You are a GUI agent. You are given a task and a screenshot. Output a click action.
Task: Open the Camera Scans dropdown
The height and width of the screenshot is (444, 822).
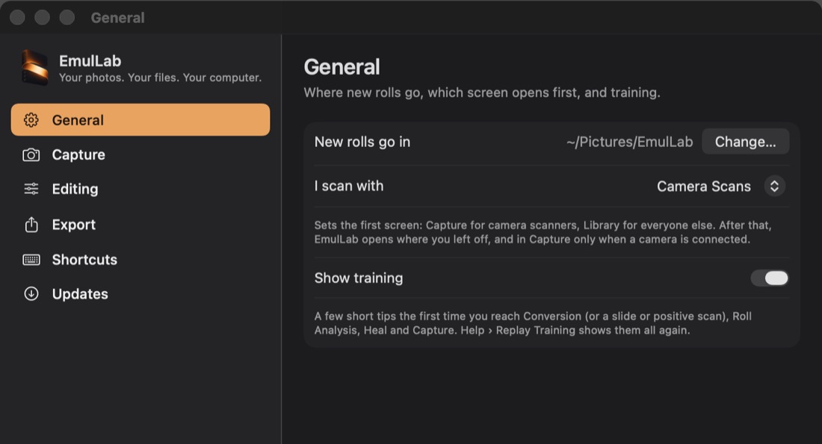coord(721,187)
